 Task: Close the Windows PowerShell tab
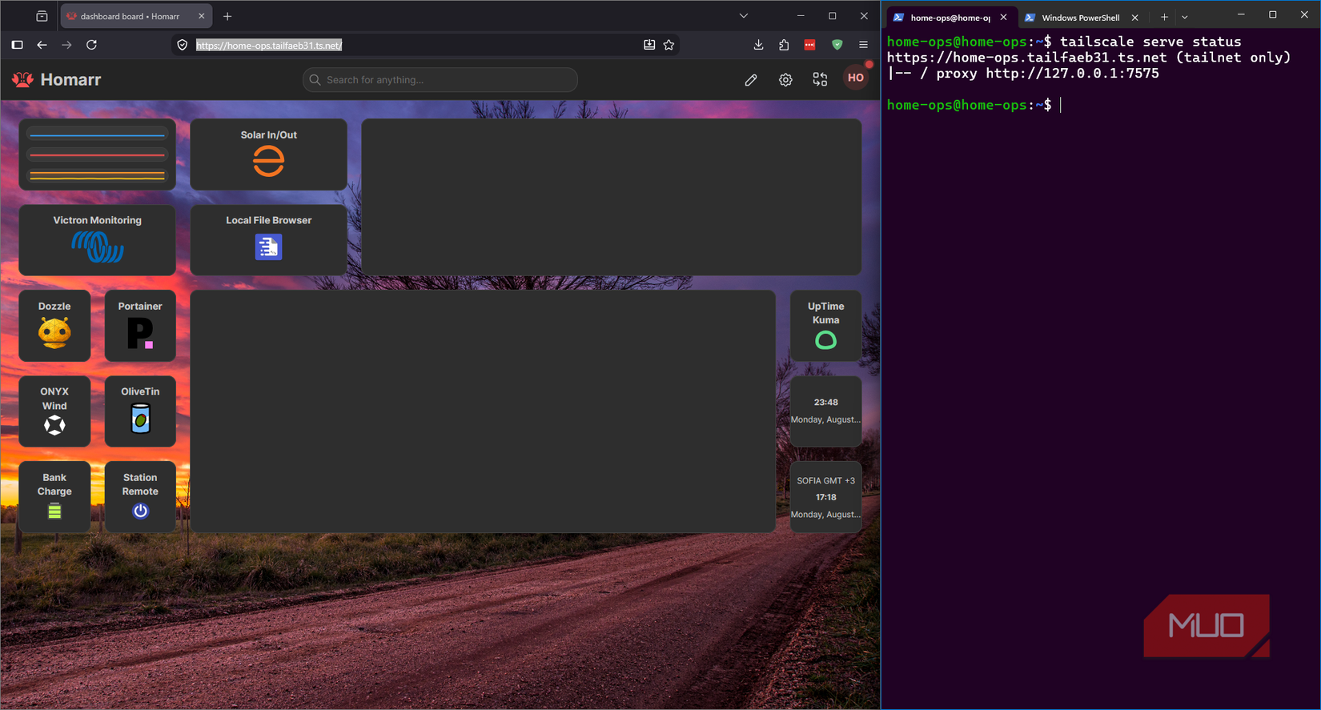tap(1134, 18)
